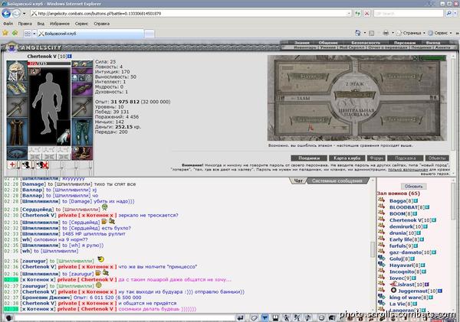Click the Подсказка button
The width and height of the screenshot is (460, 322).
tap(405, 158)
